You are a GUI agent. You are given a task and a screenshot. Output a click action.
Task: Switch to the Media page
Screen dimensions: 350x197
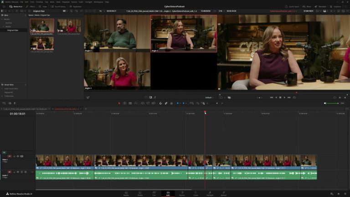tap(126, 194)
